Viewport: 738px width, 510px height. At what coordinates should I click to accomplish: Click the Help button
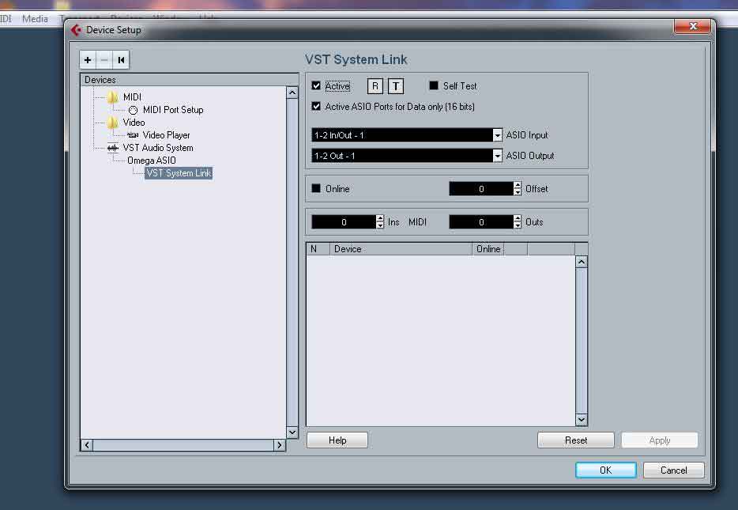[337, 440]
